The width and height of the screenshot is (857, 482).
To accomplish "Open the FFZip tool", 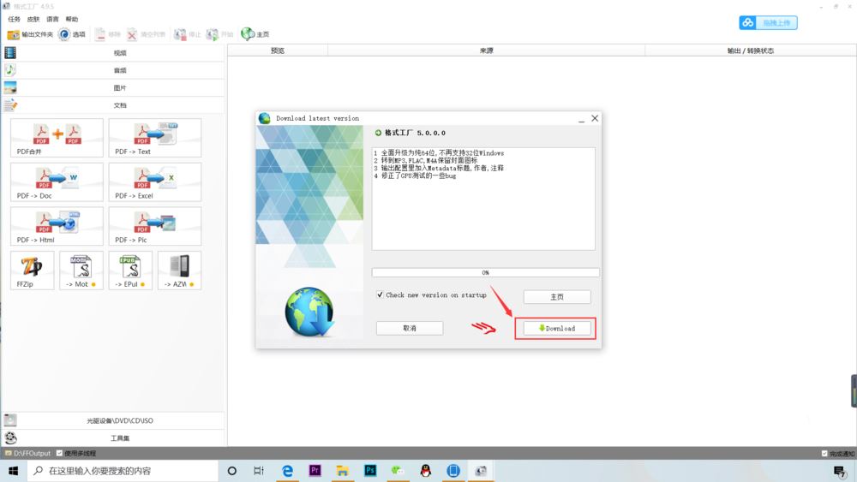I will pyautogui.click(x=32, y=271).
